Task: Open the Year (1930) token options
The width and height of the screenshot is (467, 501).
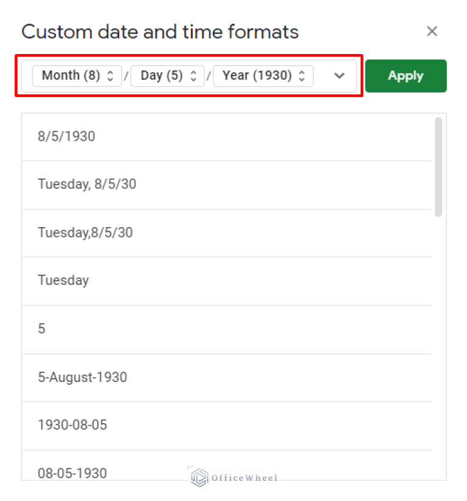Action: coord(255,75)
